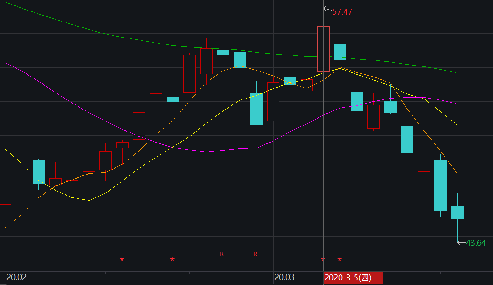
Task: Select the last cyan candle with low 43.64
Action: pyautogui.click(x=457, y=212)
